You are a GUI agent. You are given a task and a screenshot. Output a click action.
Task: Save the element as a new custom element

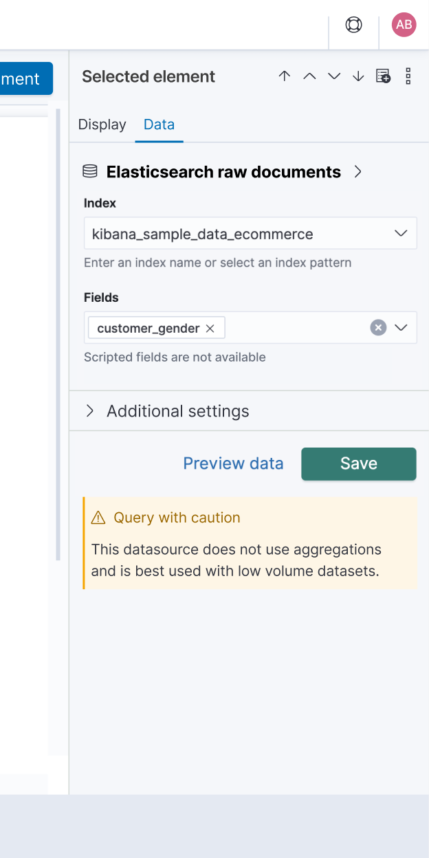pos(383,76)
